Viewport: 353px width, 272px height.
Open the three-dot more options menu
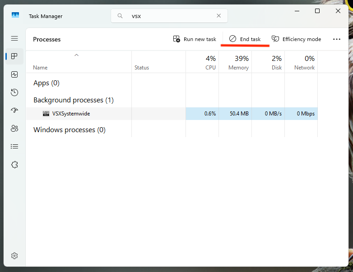[336, 39]
